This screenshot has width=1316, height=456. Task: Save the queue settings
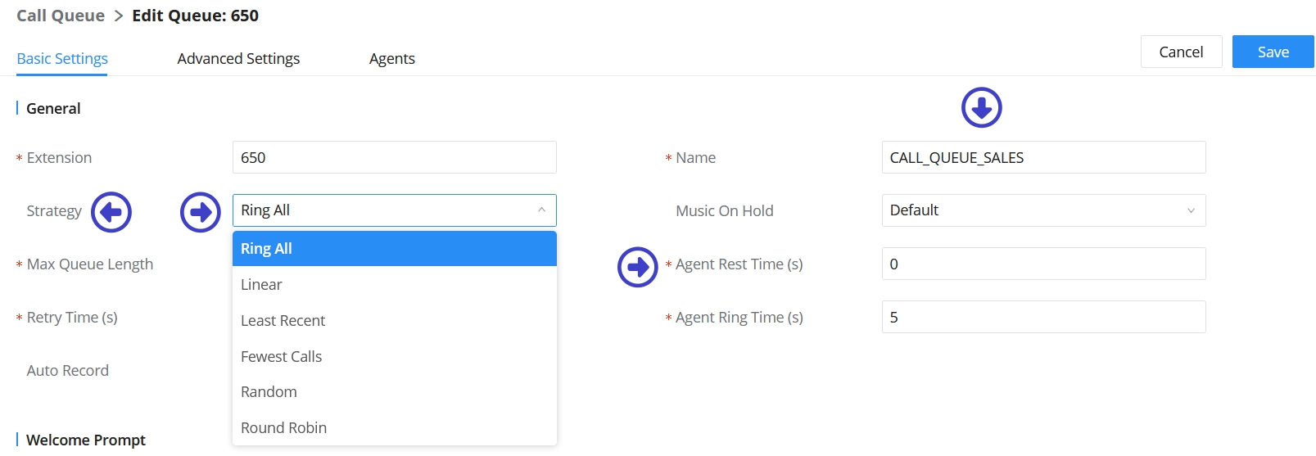(x=1273, y=52)
